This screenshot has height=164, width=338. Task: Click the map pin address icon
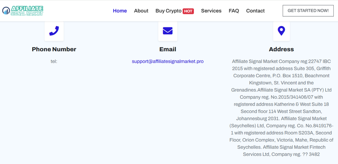tap(281, 31)
